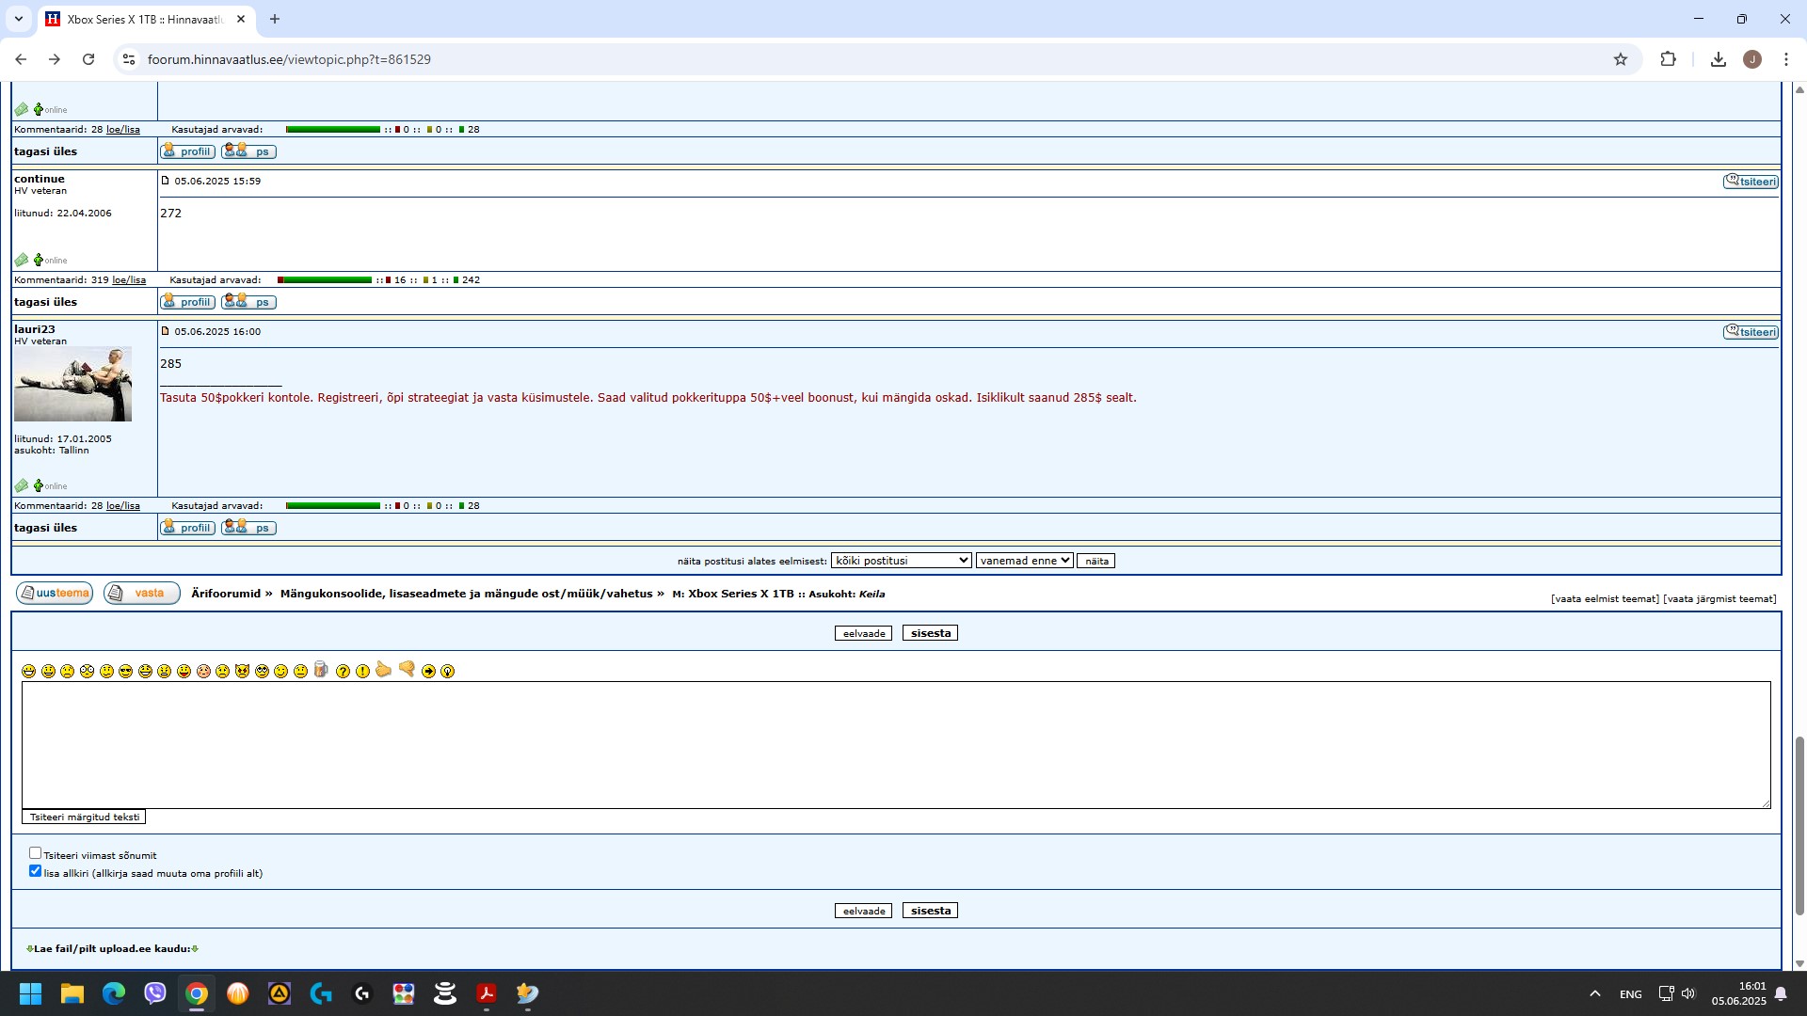Send ps private message to continue

[248, 302]
